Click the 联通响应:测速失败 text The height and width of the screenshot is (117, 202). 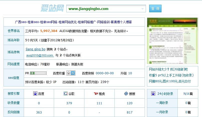tap(70, 64)
